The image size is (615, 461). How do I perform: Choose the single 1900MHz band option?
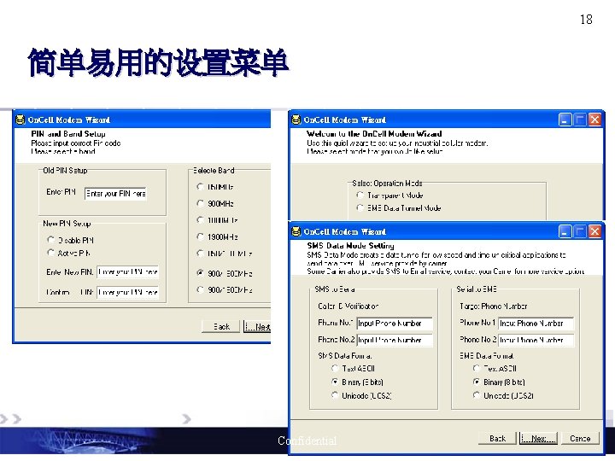click(200, 236)
